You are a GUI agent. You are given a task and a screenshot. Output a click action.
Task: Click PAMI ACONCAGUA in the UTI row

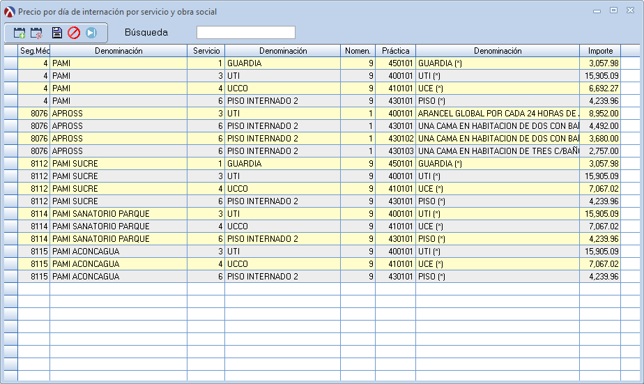pyautogui.click(x=118, y=252)
